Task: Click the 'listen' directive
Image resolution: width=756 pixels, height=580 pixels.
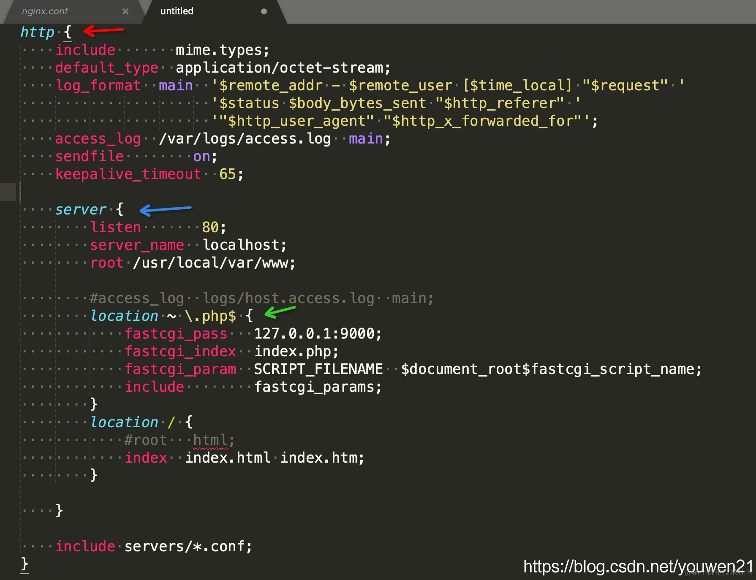Action: (x=115, y=228)
